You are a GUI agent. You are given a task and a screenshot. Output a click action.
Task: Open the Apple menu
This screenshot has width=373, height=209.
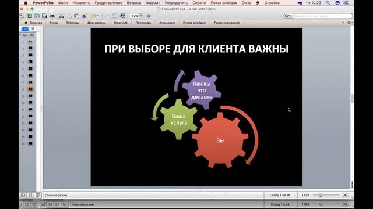point(26,3)
